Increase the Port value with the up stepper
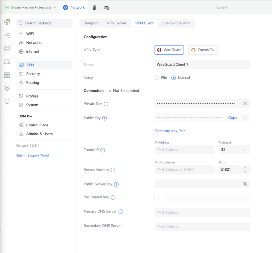The height and width of the screenshot is (253, 272). tap(245, 168)
